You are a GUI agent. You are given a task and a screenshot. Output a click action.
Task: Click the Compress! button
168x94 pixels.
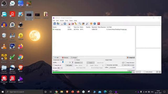coord(131,57)
